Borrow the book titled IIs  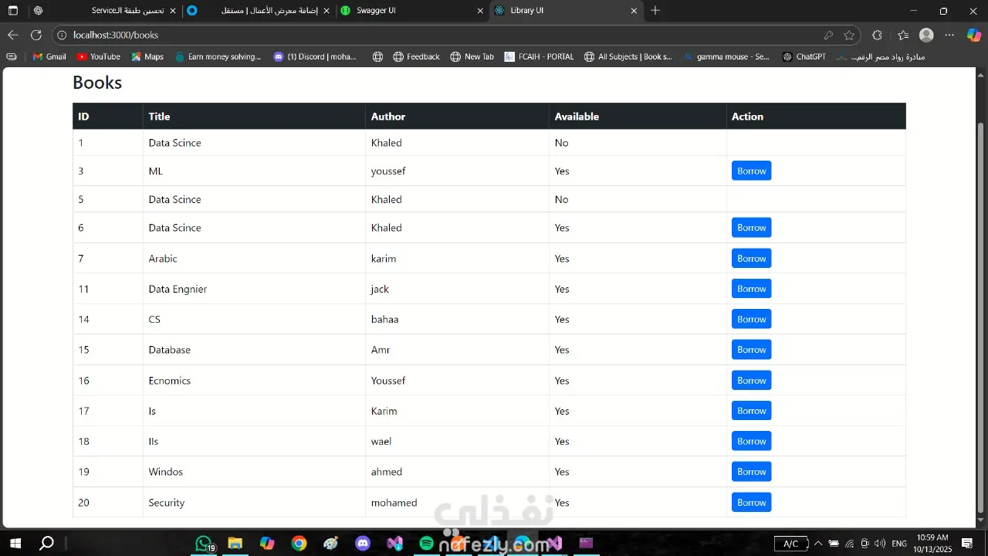[751, 441]
